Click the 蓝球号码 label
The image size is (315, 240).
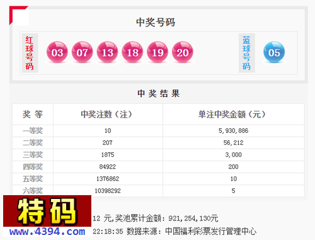247,53
